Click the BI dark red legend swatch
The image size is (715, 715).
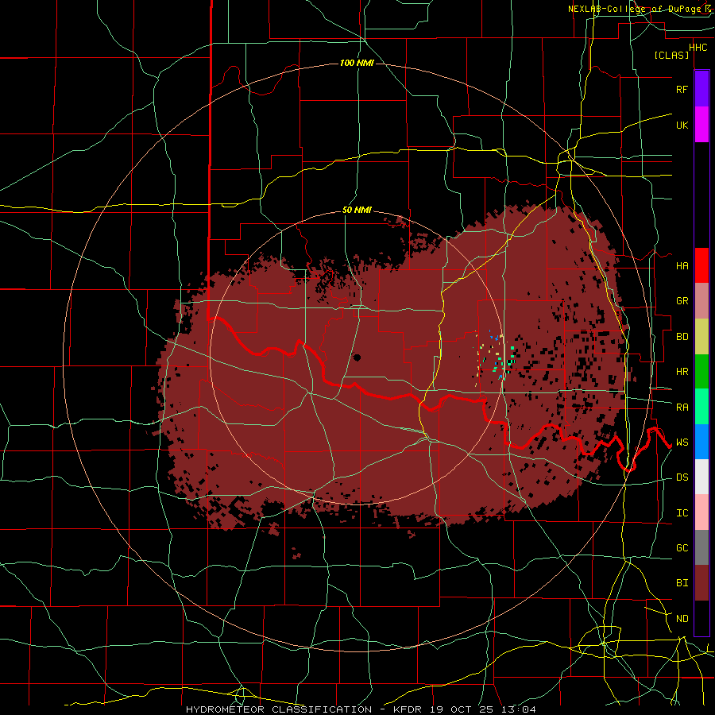(x=701, y=583)
